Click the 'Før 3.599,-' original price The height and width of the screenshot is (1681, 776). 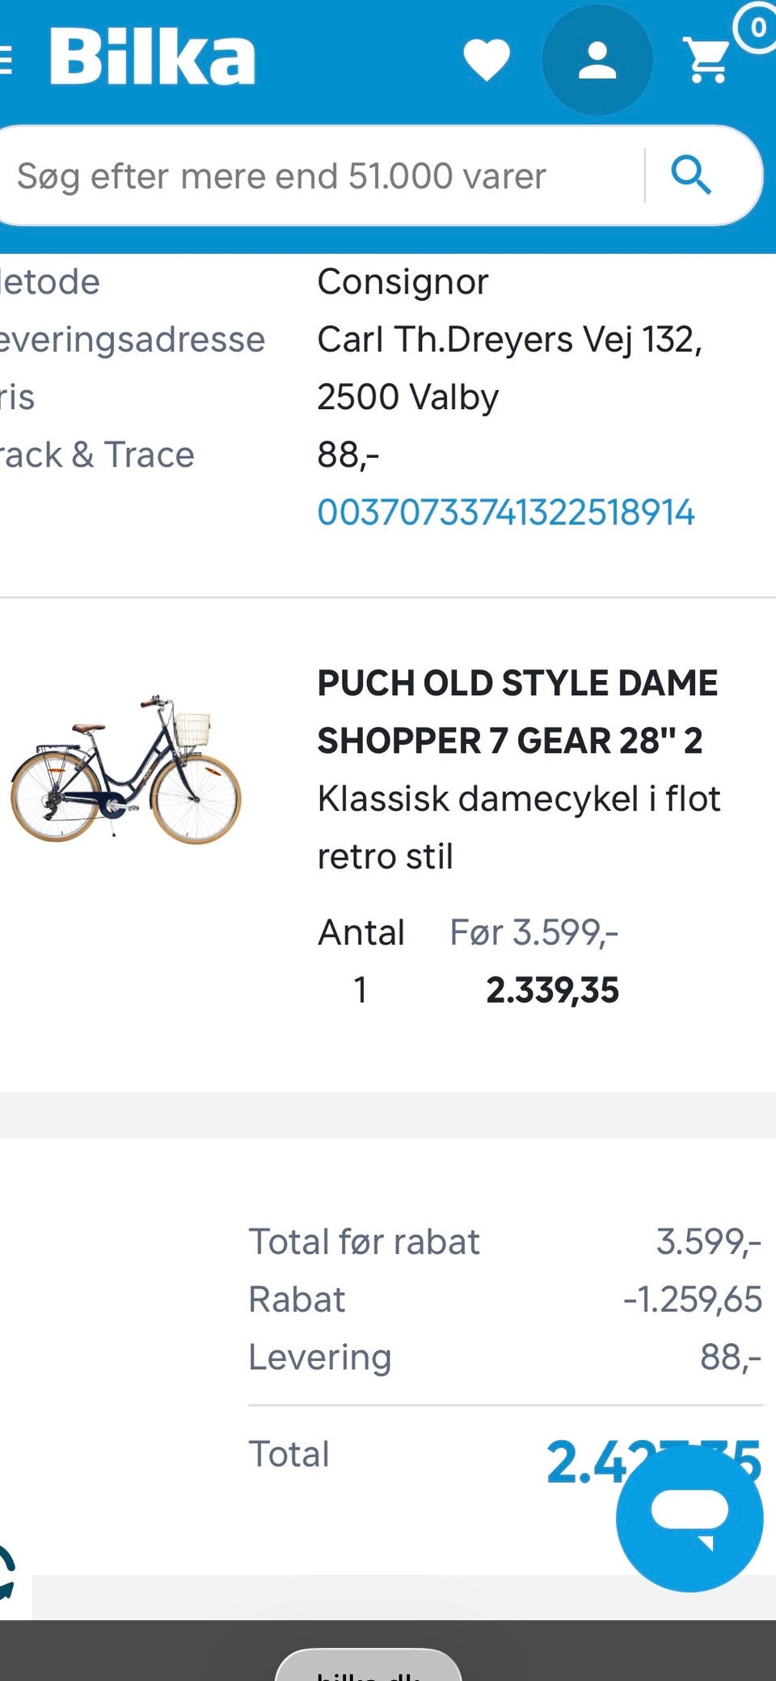(x=533, y=933)
